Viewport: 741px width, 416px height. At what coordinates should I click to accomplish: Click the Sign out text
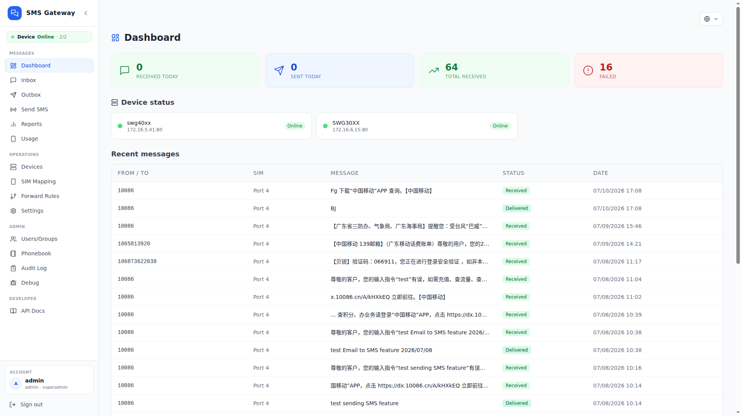click(x=32, y=404)
